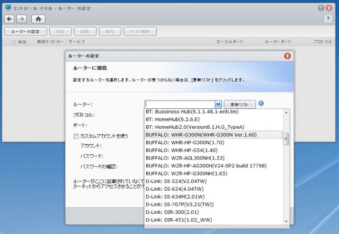This screenshot has width=339, height=234.
Task: Go back with the left arrow button
Action: click(x=10, y=19)
